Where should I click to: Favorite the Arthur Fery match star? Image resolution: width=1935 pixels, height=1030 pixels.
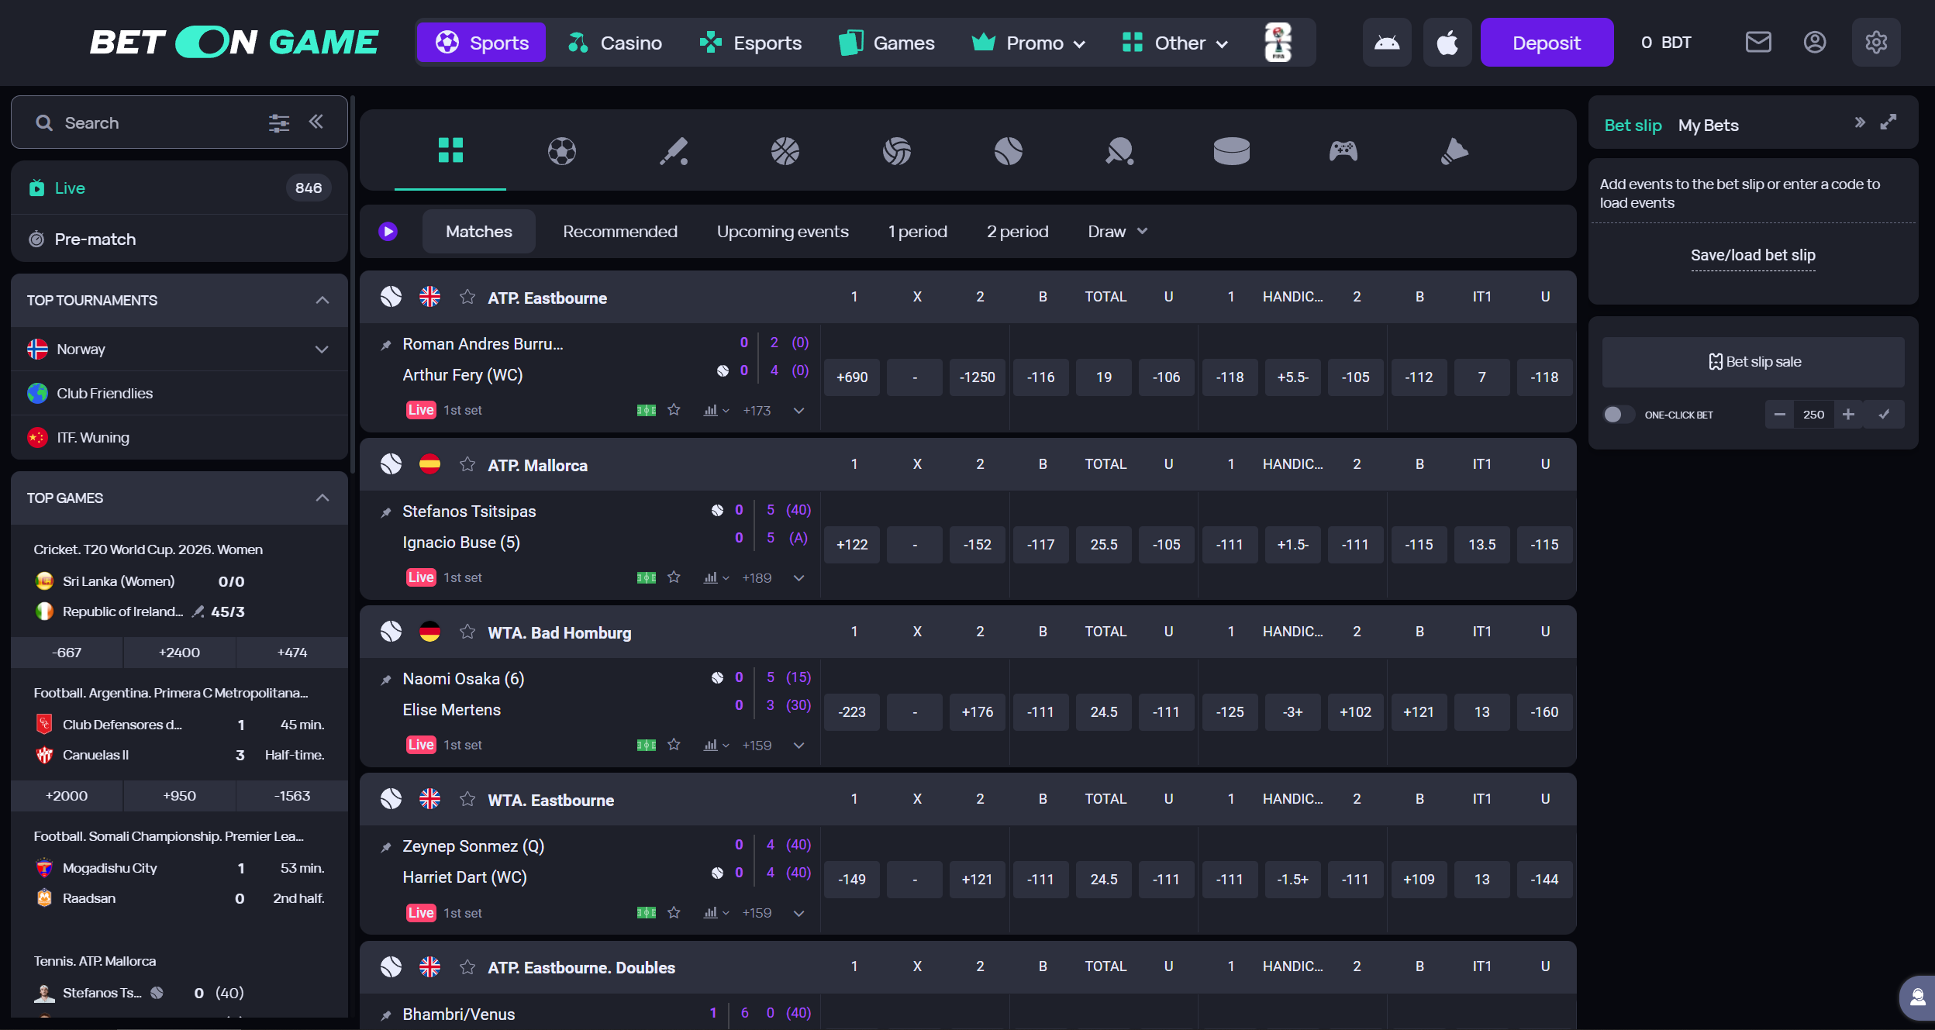coord(674,410)
